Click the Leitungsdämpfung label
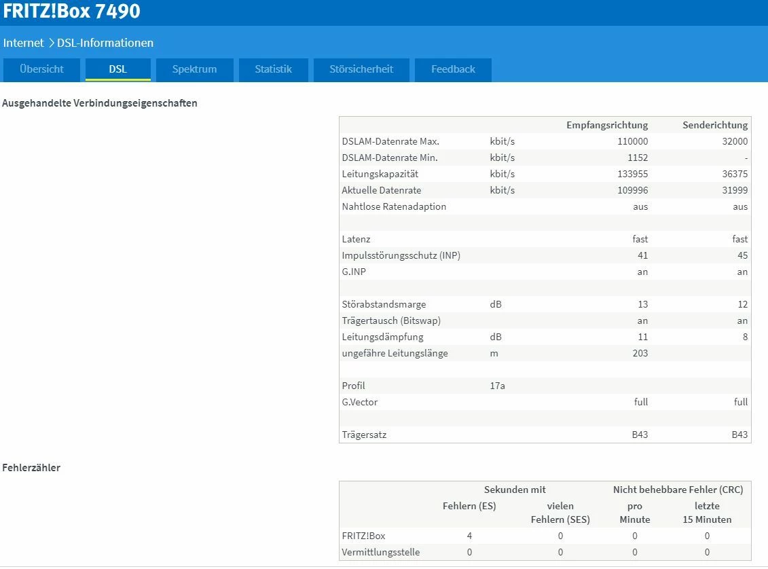Screen dimensions: 768x569 click(x=382, y=337)
